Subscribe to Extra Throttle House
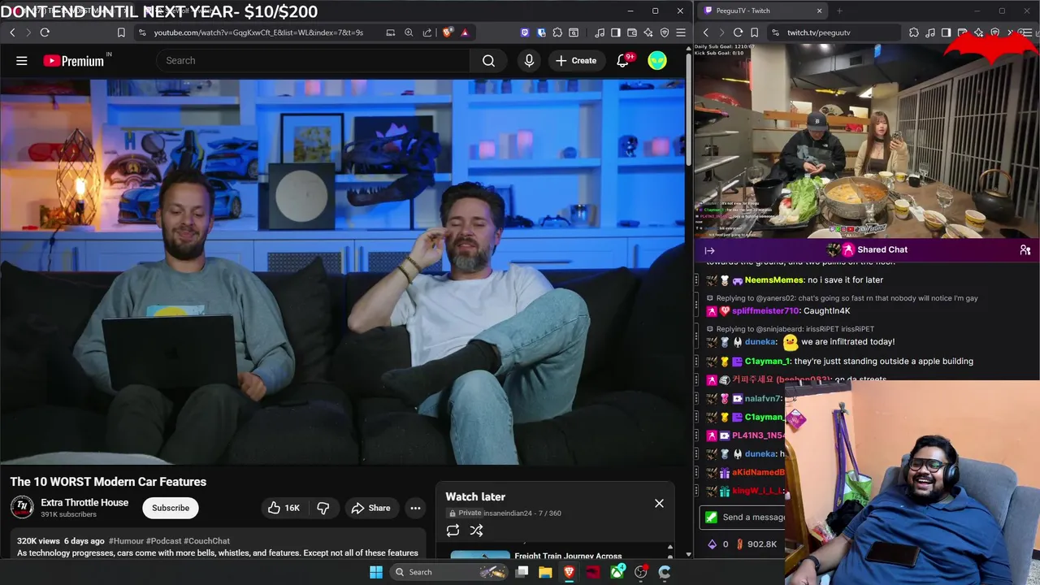The image size is (1040, 585). pos(171,508)
